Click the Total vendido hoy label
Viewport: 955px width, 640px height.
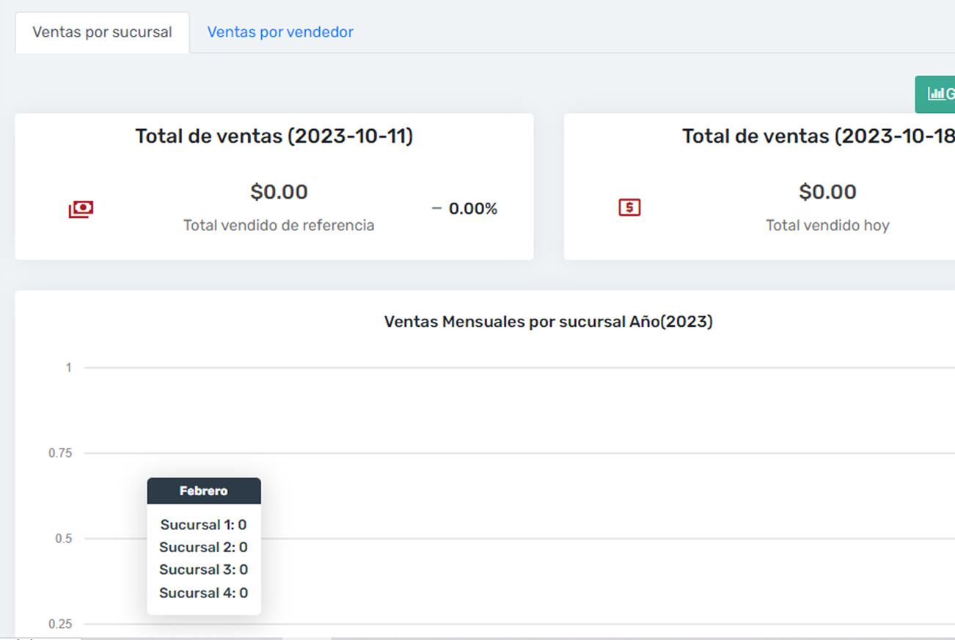click(x=827, y=226)
